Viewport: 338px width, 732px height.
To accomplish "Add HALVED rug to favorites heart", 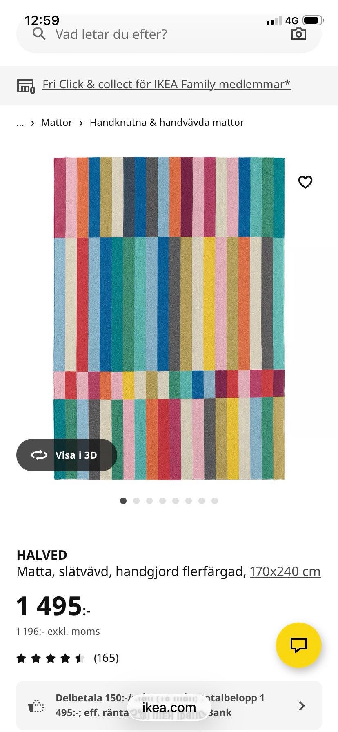I will [x=305, y=182].
